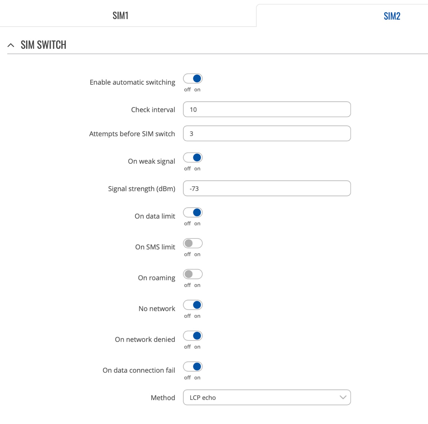Viewport: 428px width, 424px height.
Task: Click the On roaming label text
Action: 156,278
